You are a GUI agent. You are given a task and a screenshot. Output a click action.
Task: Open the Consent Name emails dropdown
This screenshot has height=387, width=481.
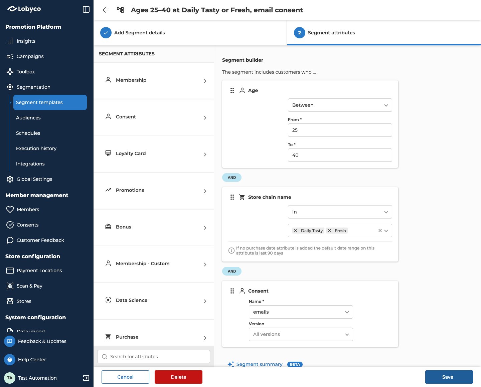[x=301, y=312]
